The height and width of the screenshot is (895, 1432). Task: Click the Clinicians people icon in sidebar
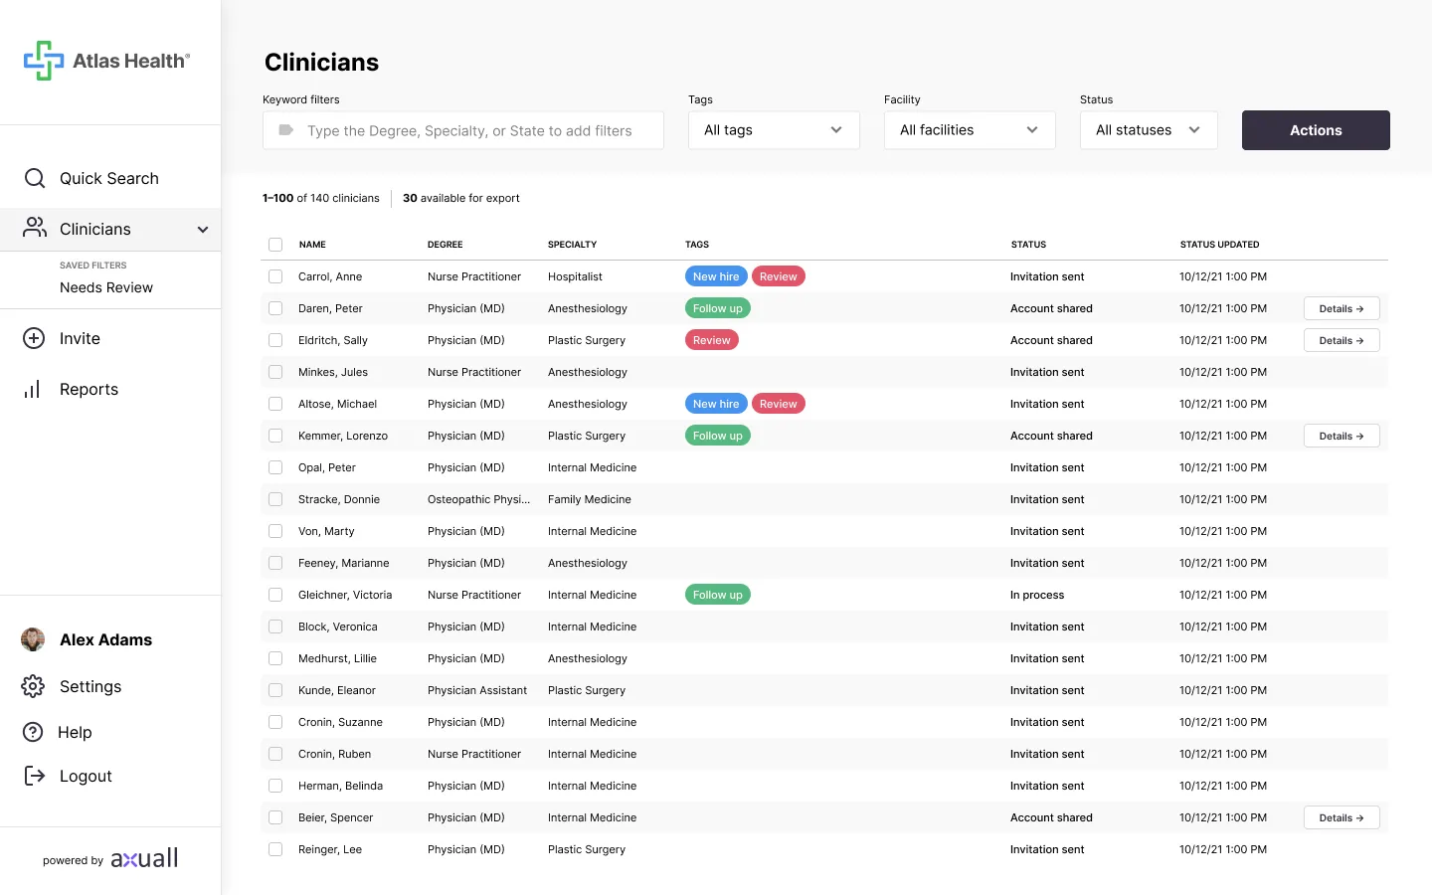coord(35,228)
